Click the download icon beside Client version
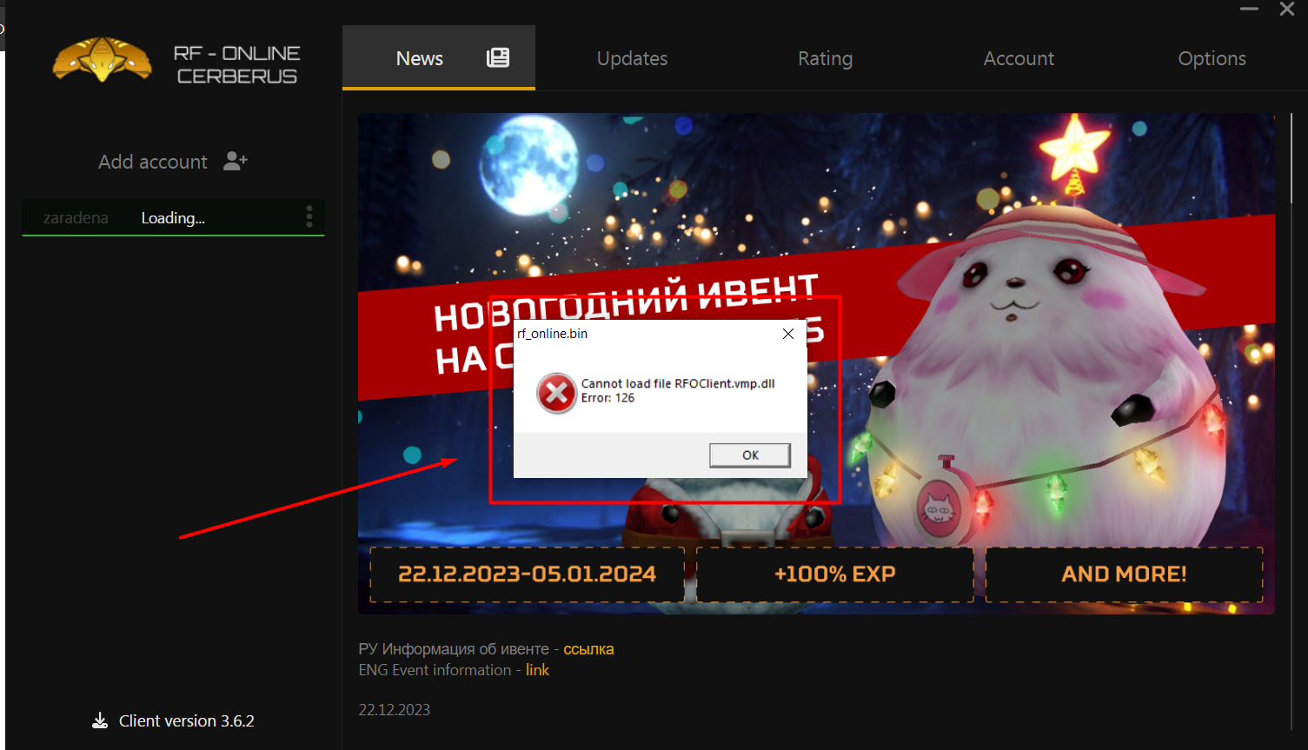This screenshot has height=750, width=1308. pyautogui.click(x=100, y=720)
